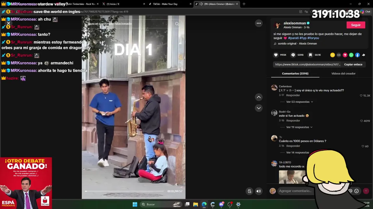373x209 pixels.
Task: Click the search magnifier in video search bar
Action: [177, 24]
